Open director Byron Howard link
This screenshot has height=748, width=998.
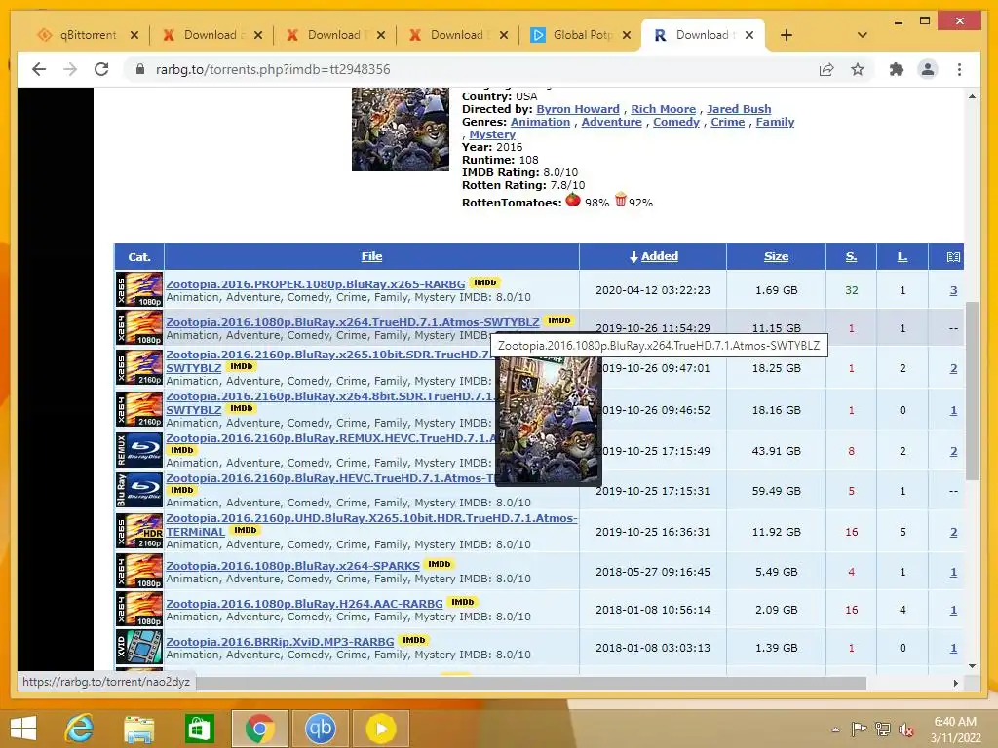[577, 109]
